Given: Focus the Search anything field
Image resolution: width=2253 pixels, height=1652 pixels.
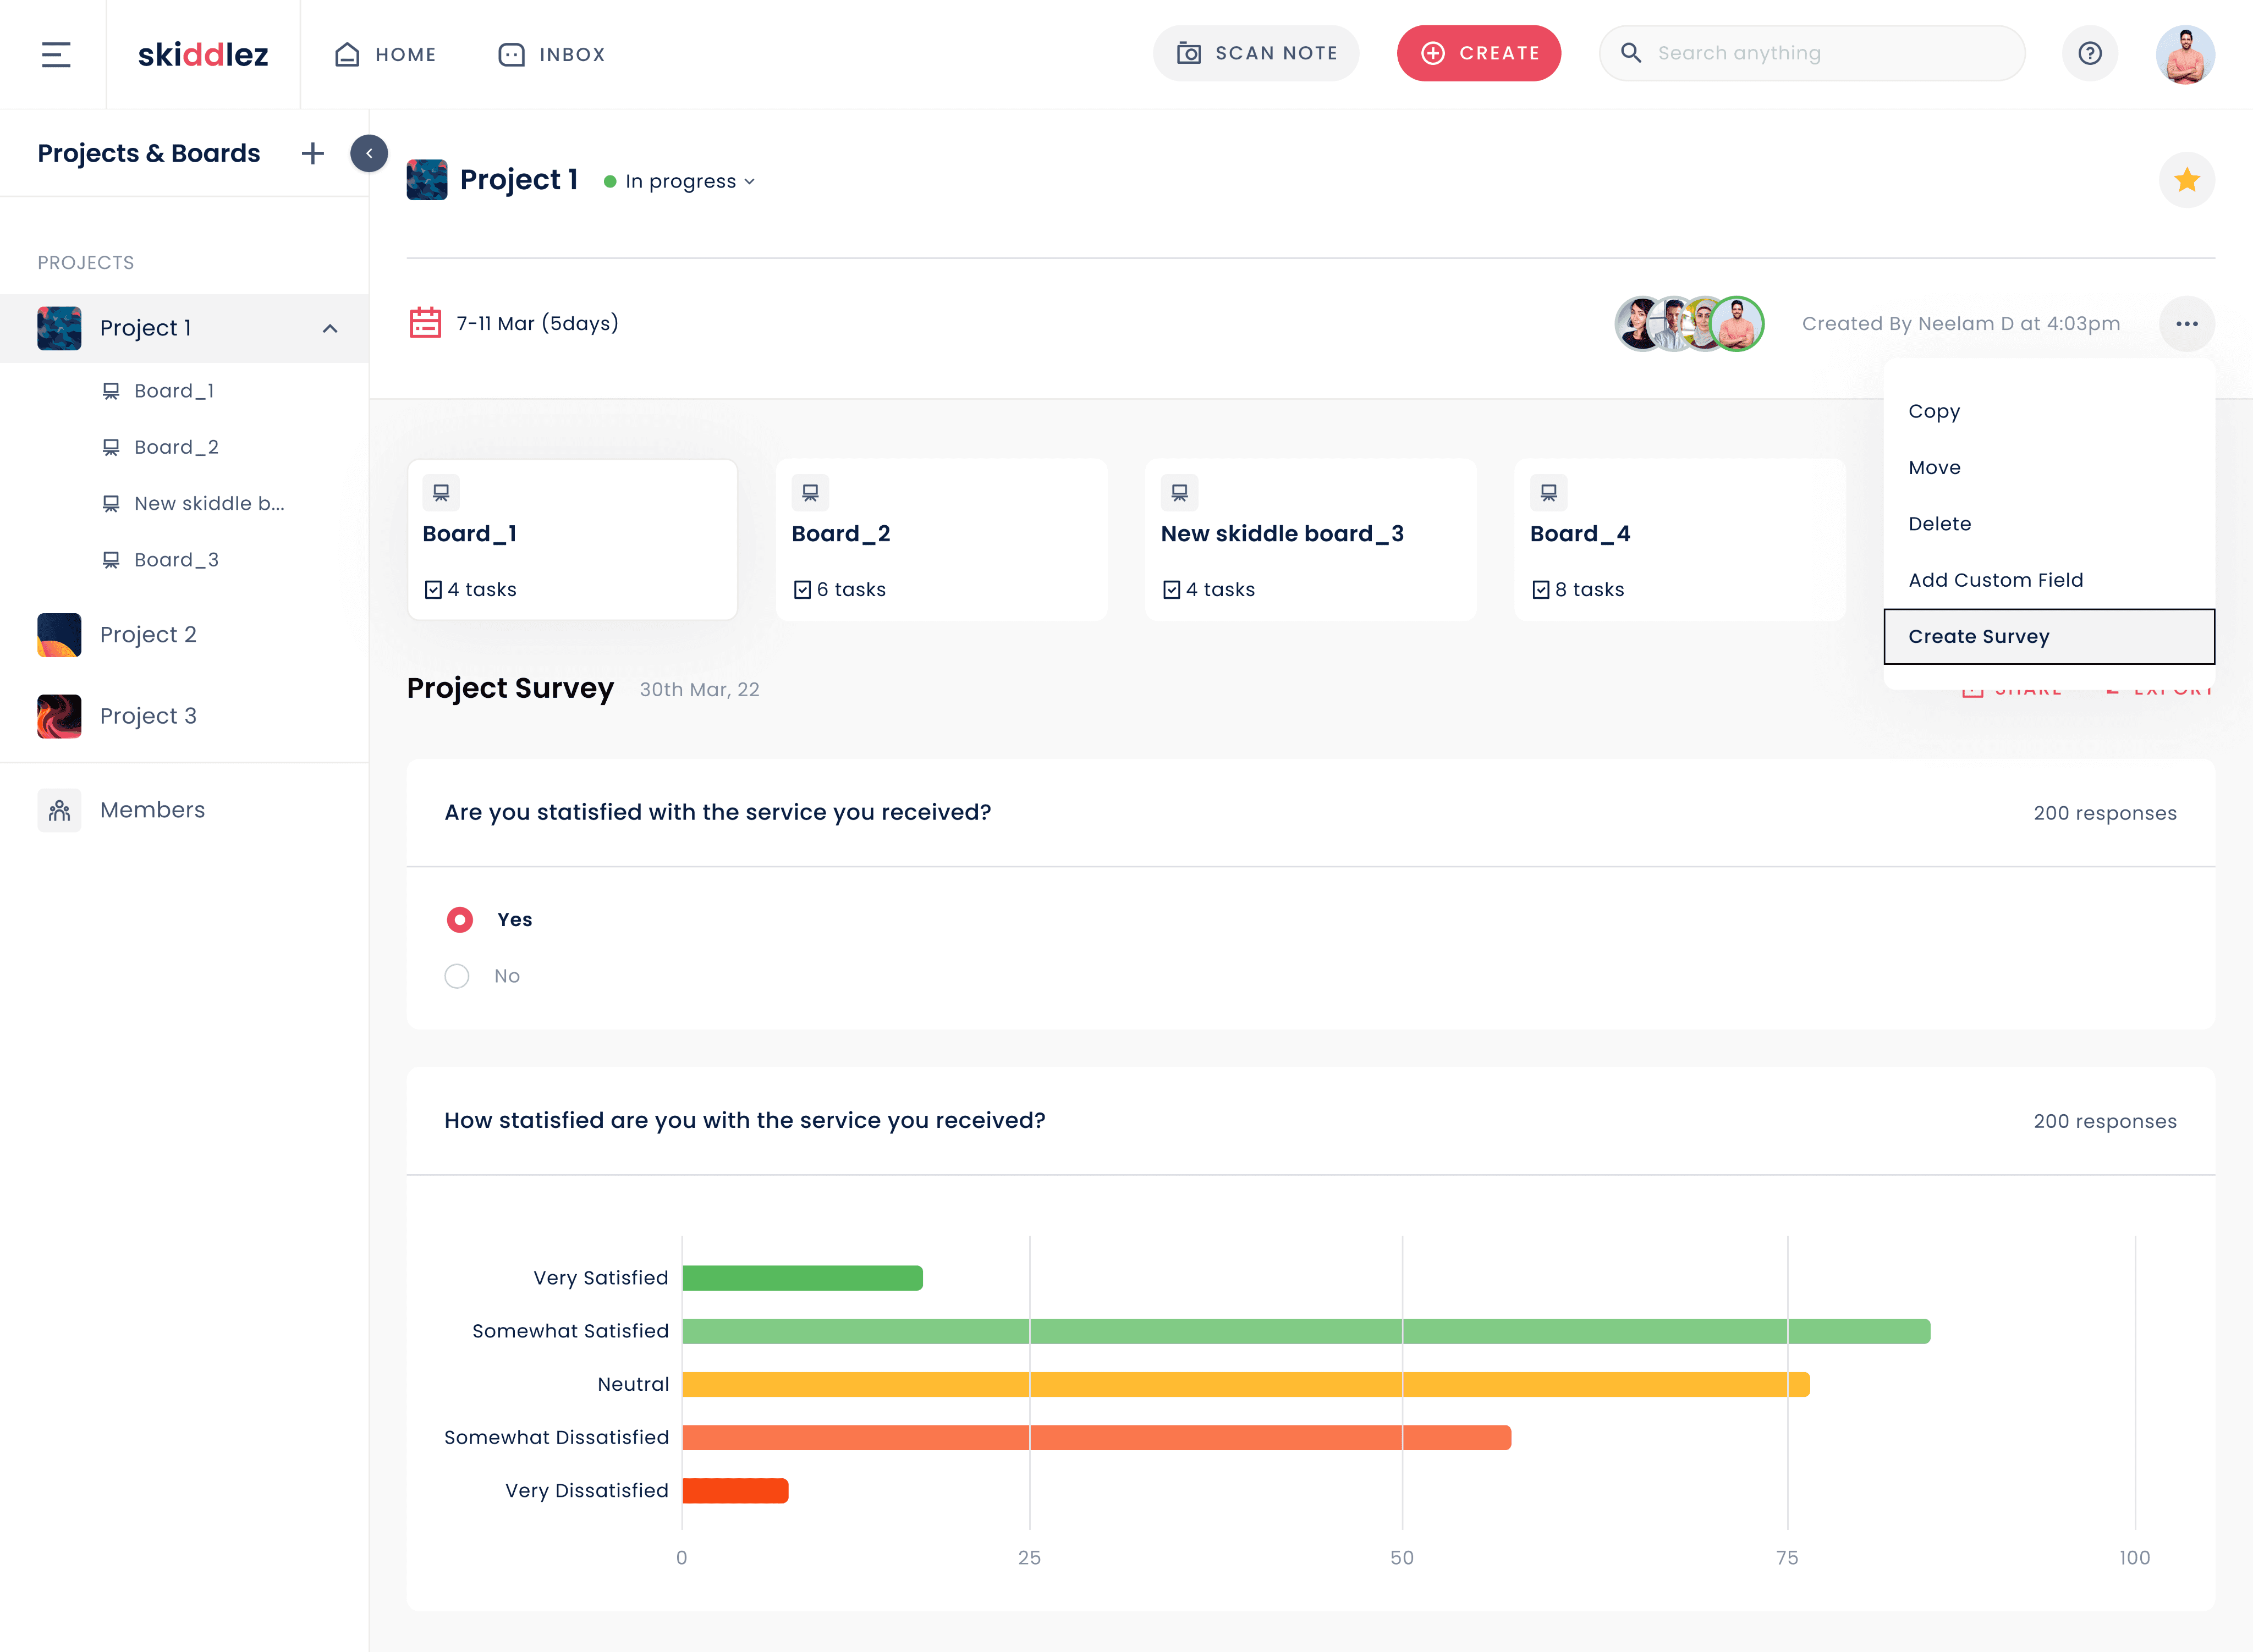Looking at the screenshot, I should [1812, 53].
